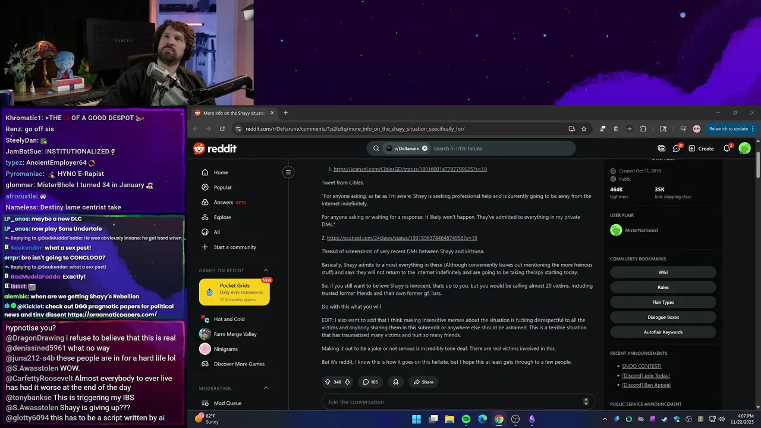
Task: Open the Reddit logo home link
Action: pyautogui.click(x=215, y=149)
